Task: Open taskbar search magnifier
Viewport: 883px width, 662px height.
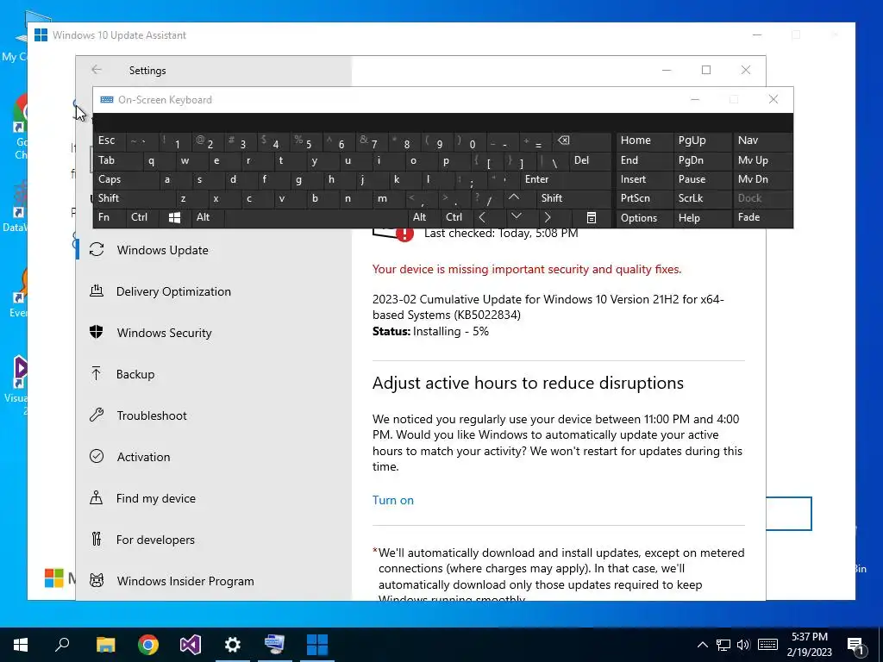Action: (x=62, y=645)
